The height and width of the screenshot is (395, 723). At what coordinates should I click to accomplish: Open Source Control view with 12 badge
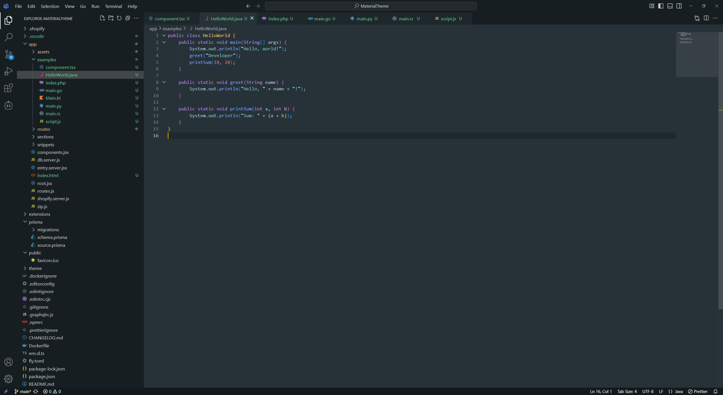click(8, 54)
